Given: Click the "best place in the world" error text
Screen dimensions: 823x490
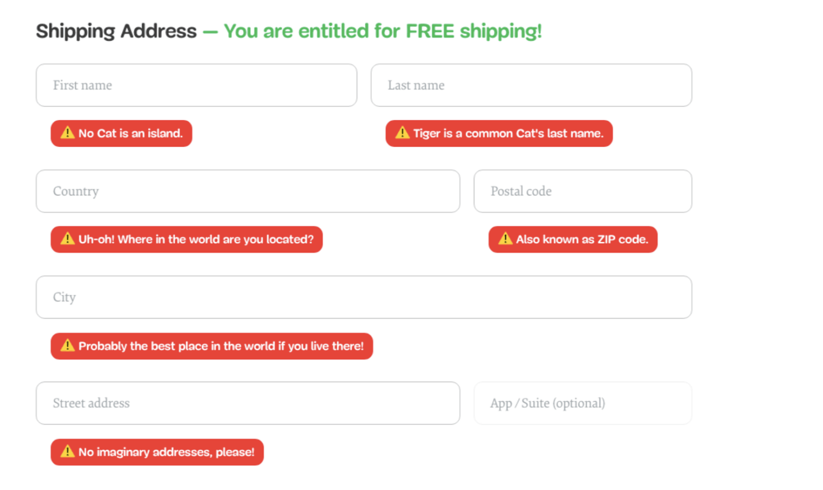Looking at the screenshot, I should (221, 346).
